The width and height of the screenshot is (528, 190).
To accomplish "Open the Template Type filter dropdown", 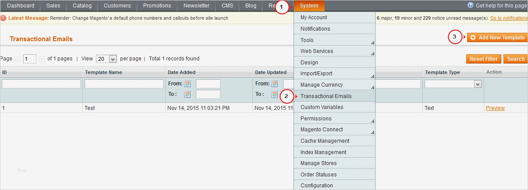I will 453,84.
